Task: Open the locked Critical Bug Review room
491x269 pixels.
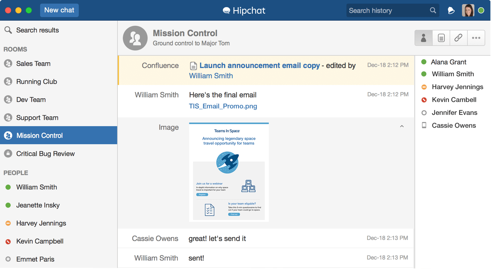Action: coord(59,153)
